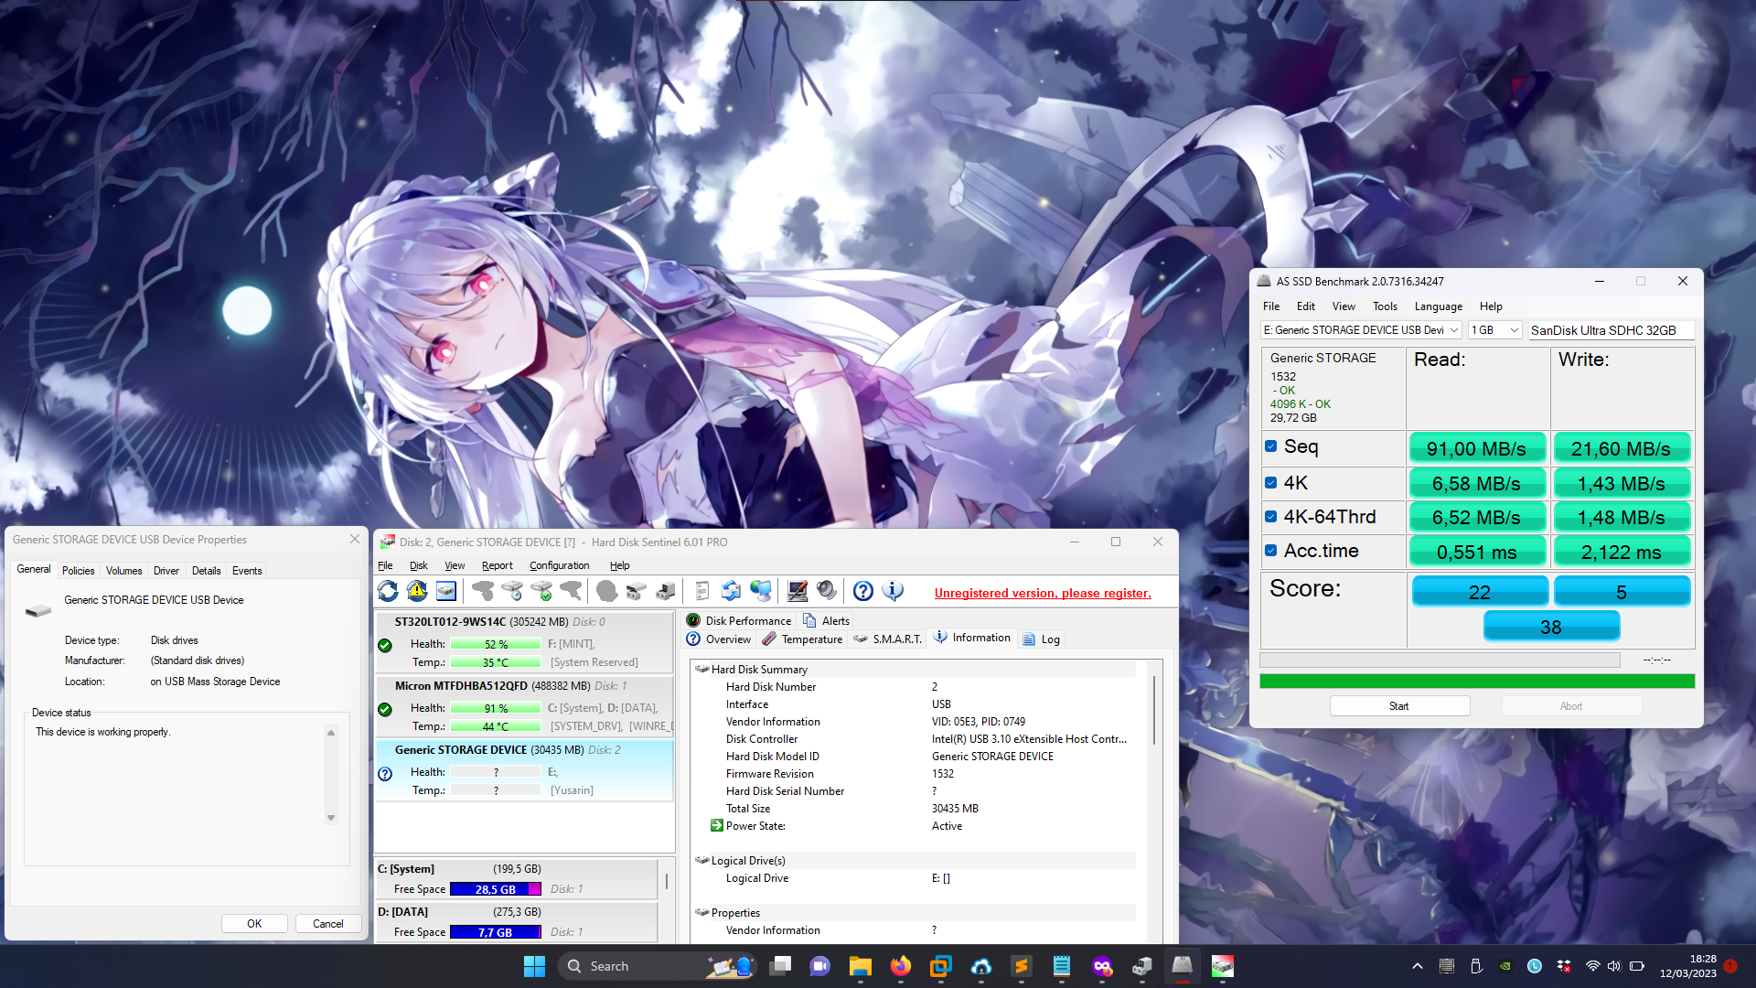Viewport: 1756px width, 988px height.
Task: Click the drive icon in Properties dialog
Action: point(38,610)
